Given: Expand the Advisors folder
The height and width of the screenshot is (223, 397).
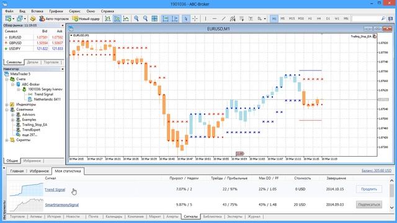Looking at the screenshot, I should [12, 115].
